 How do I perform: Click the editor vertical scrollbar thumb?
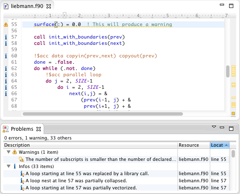click(228, 71)
